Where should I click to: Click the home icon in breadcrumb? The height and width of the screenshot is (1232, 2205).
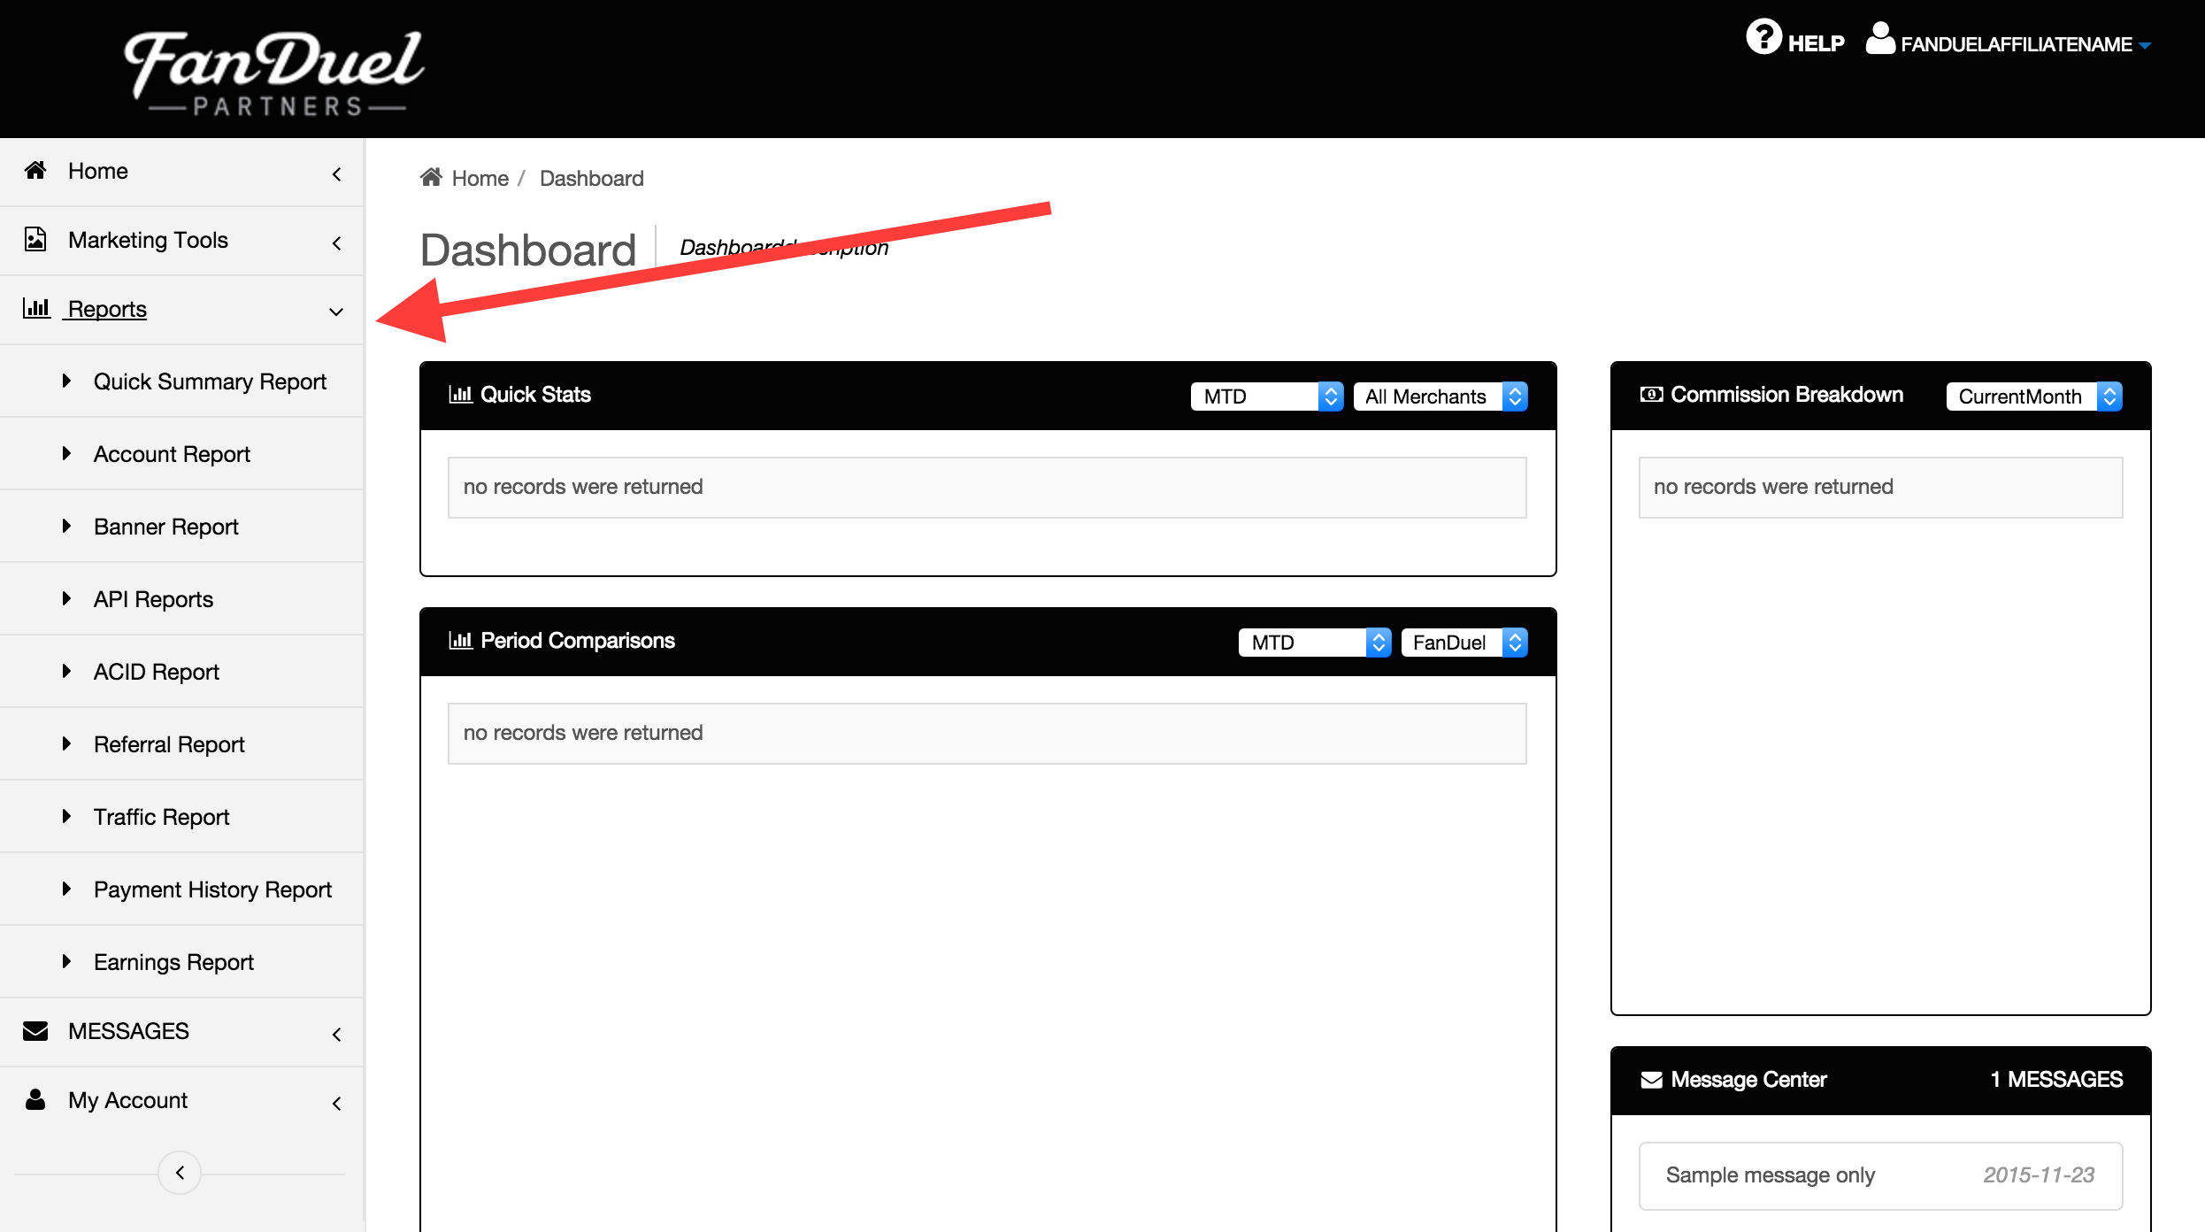click(431, 177)
